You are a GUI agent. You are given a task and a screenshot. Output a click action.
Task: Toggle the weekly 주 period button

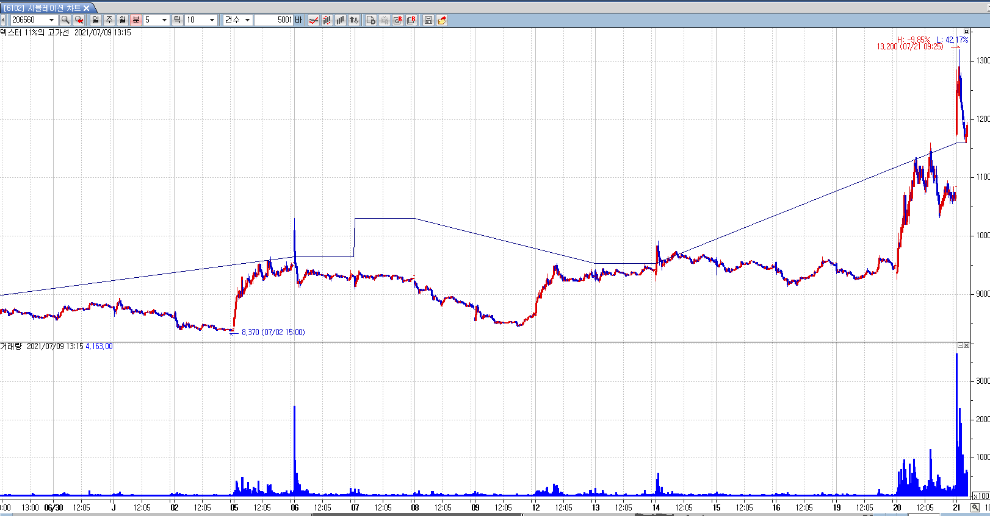click(x=109, y=20)
